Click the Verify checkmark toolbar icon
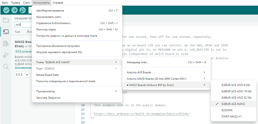The height and width of the screenshot is (124, 258). click(x=6, y=10)
